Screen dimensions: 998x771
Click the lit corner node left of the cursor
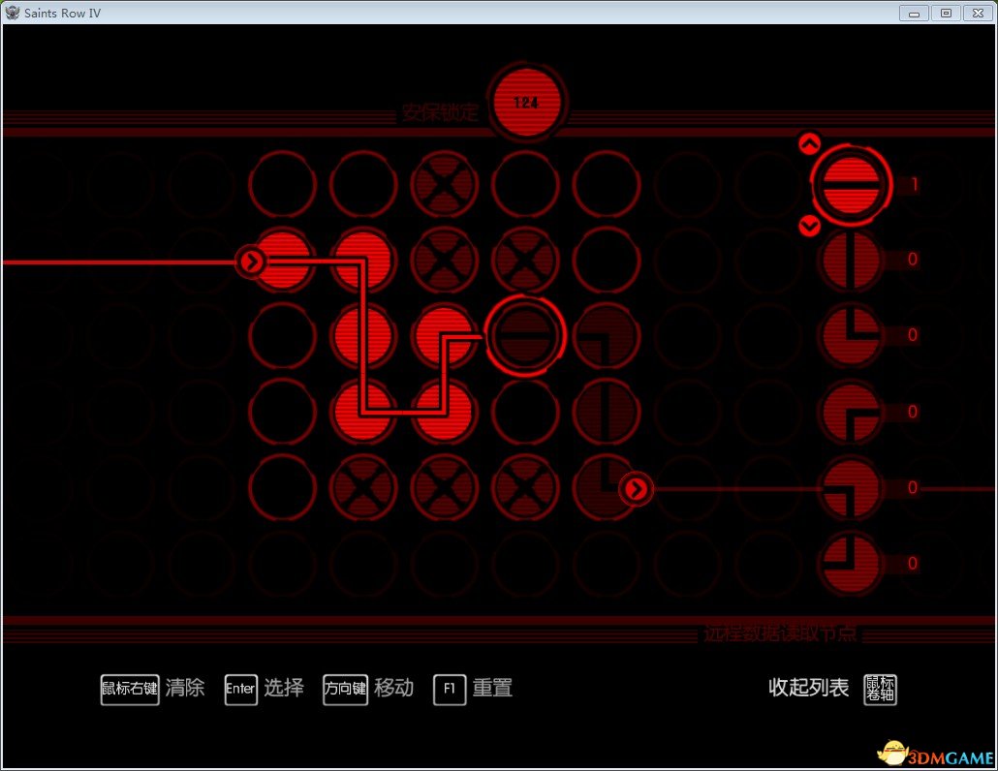pos(445,335)
